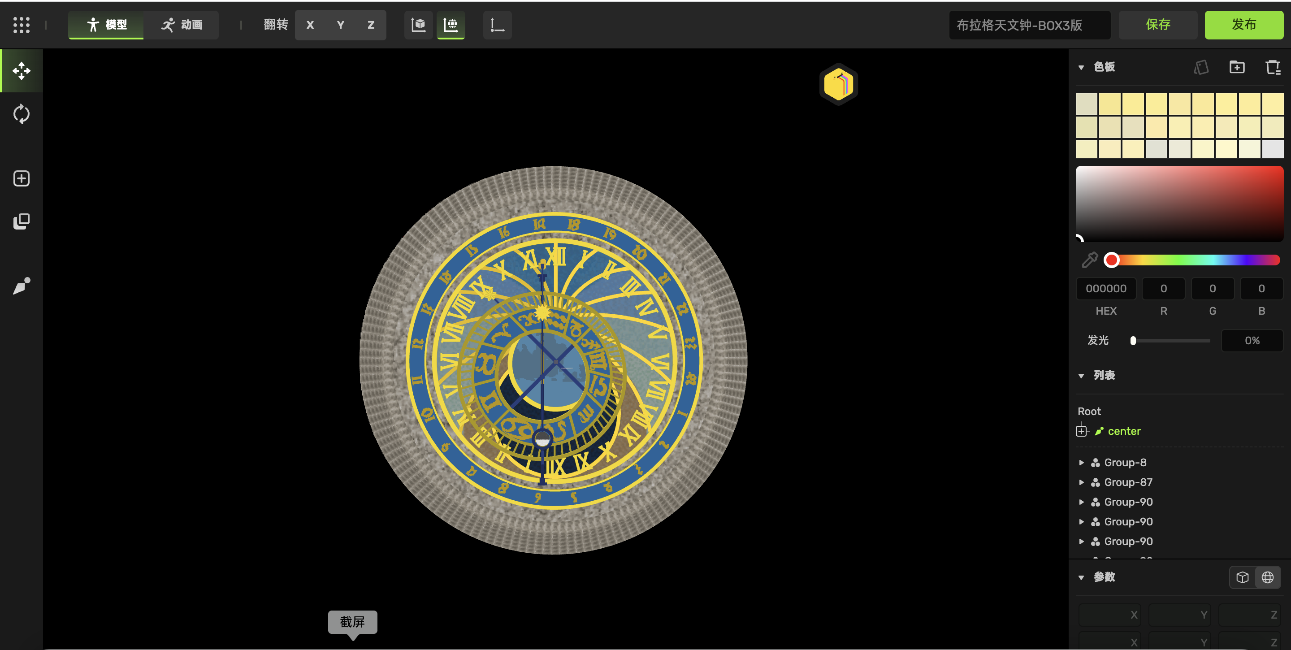Switch to the 模型 tab
This screenshot has width=1291, height=650.
click(x=106, y=25)
